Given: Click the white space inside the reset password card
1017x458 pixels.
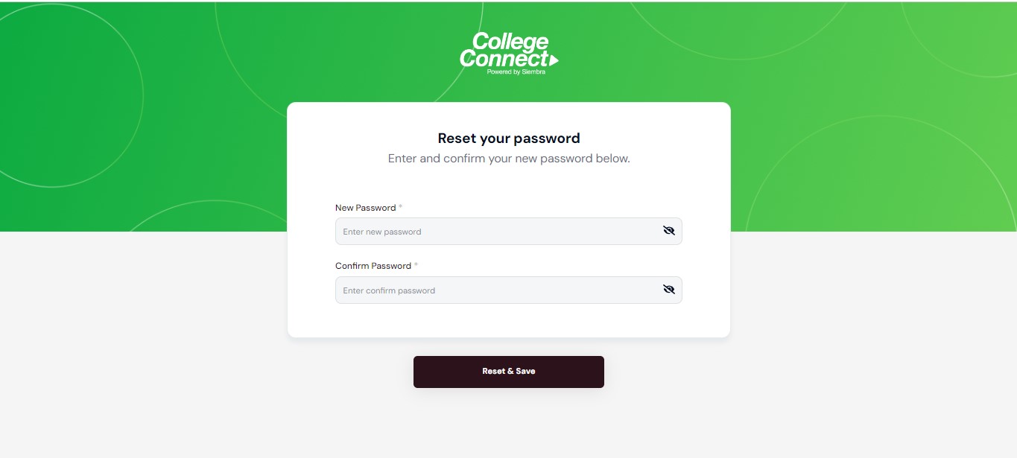Looking at the screenshot, I should pyautogui.click(x=509, y=320).
